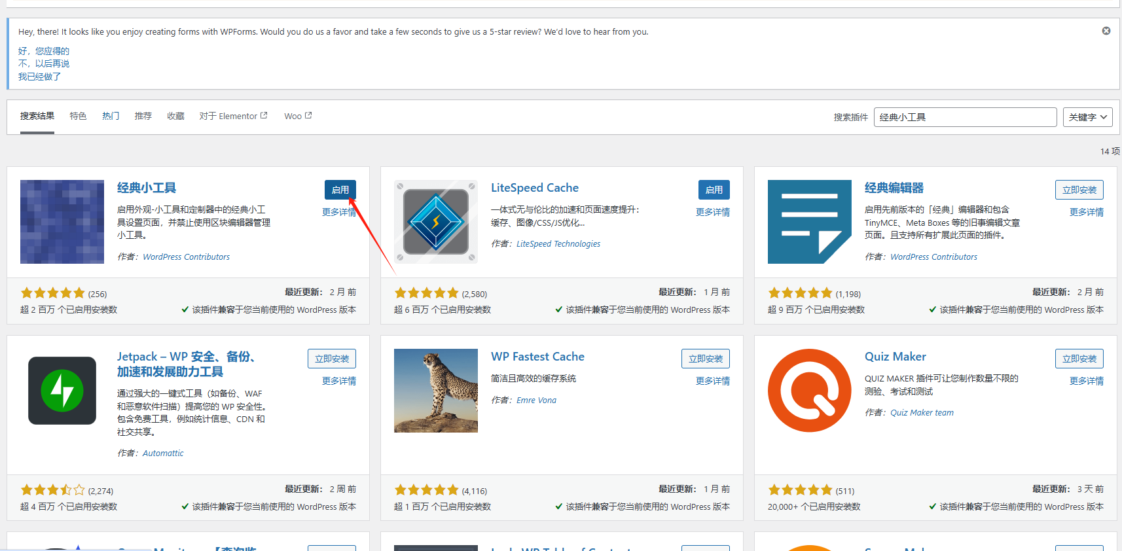Switch to the 特色 tab
This screenshot has height=551, width=1122.
click(x=78, y=116)
